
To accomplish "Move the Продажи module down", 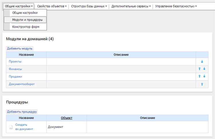I will pyautogui.click(x=204, y=76).
